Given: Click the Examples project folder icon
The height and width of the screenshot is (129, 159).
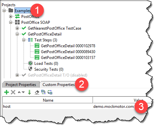Looking at the screenshot, I should pos(11,10).
